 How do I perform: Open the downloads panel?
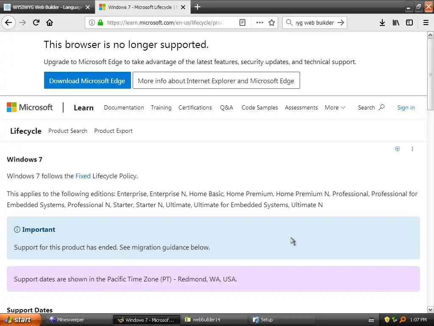point(382,22)
